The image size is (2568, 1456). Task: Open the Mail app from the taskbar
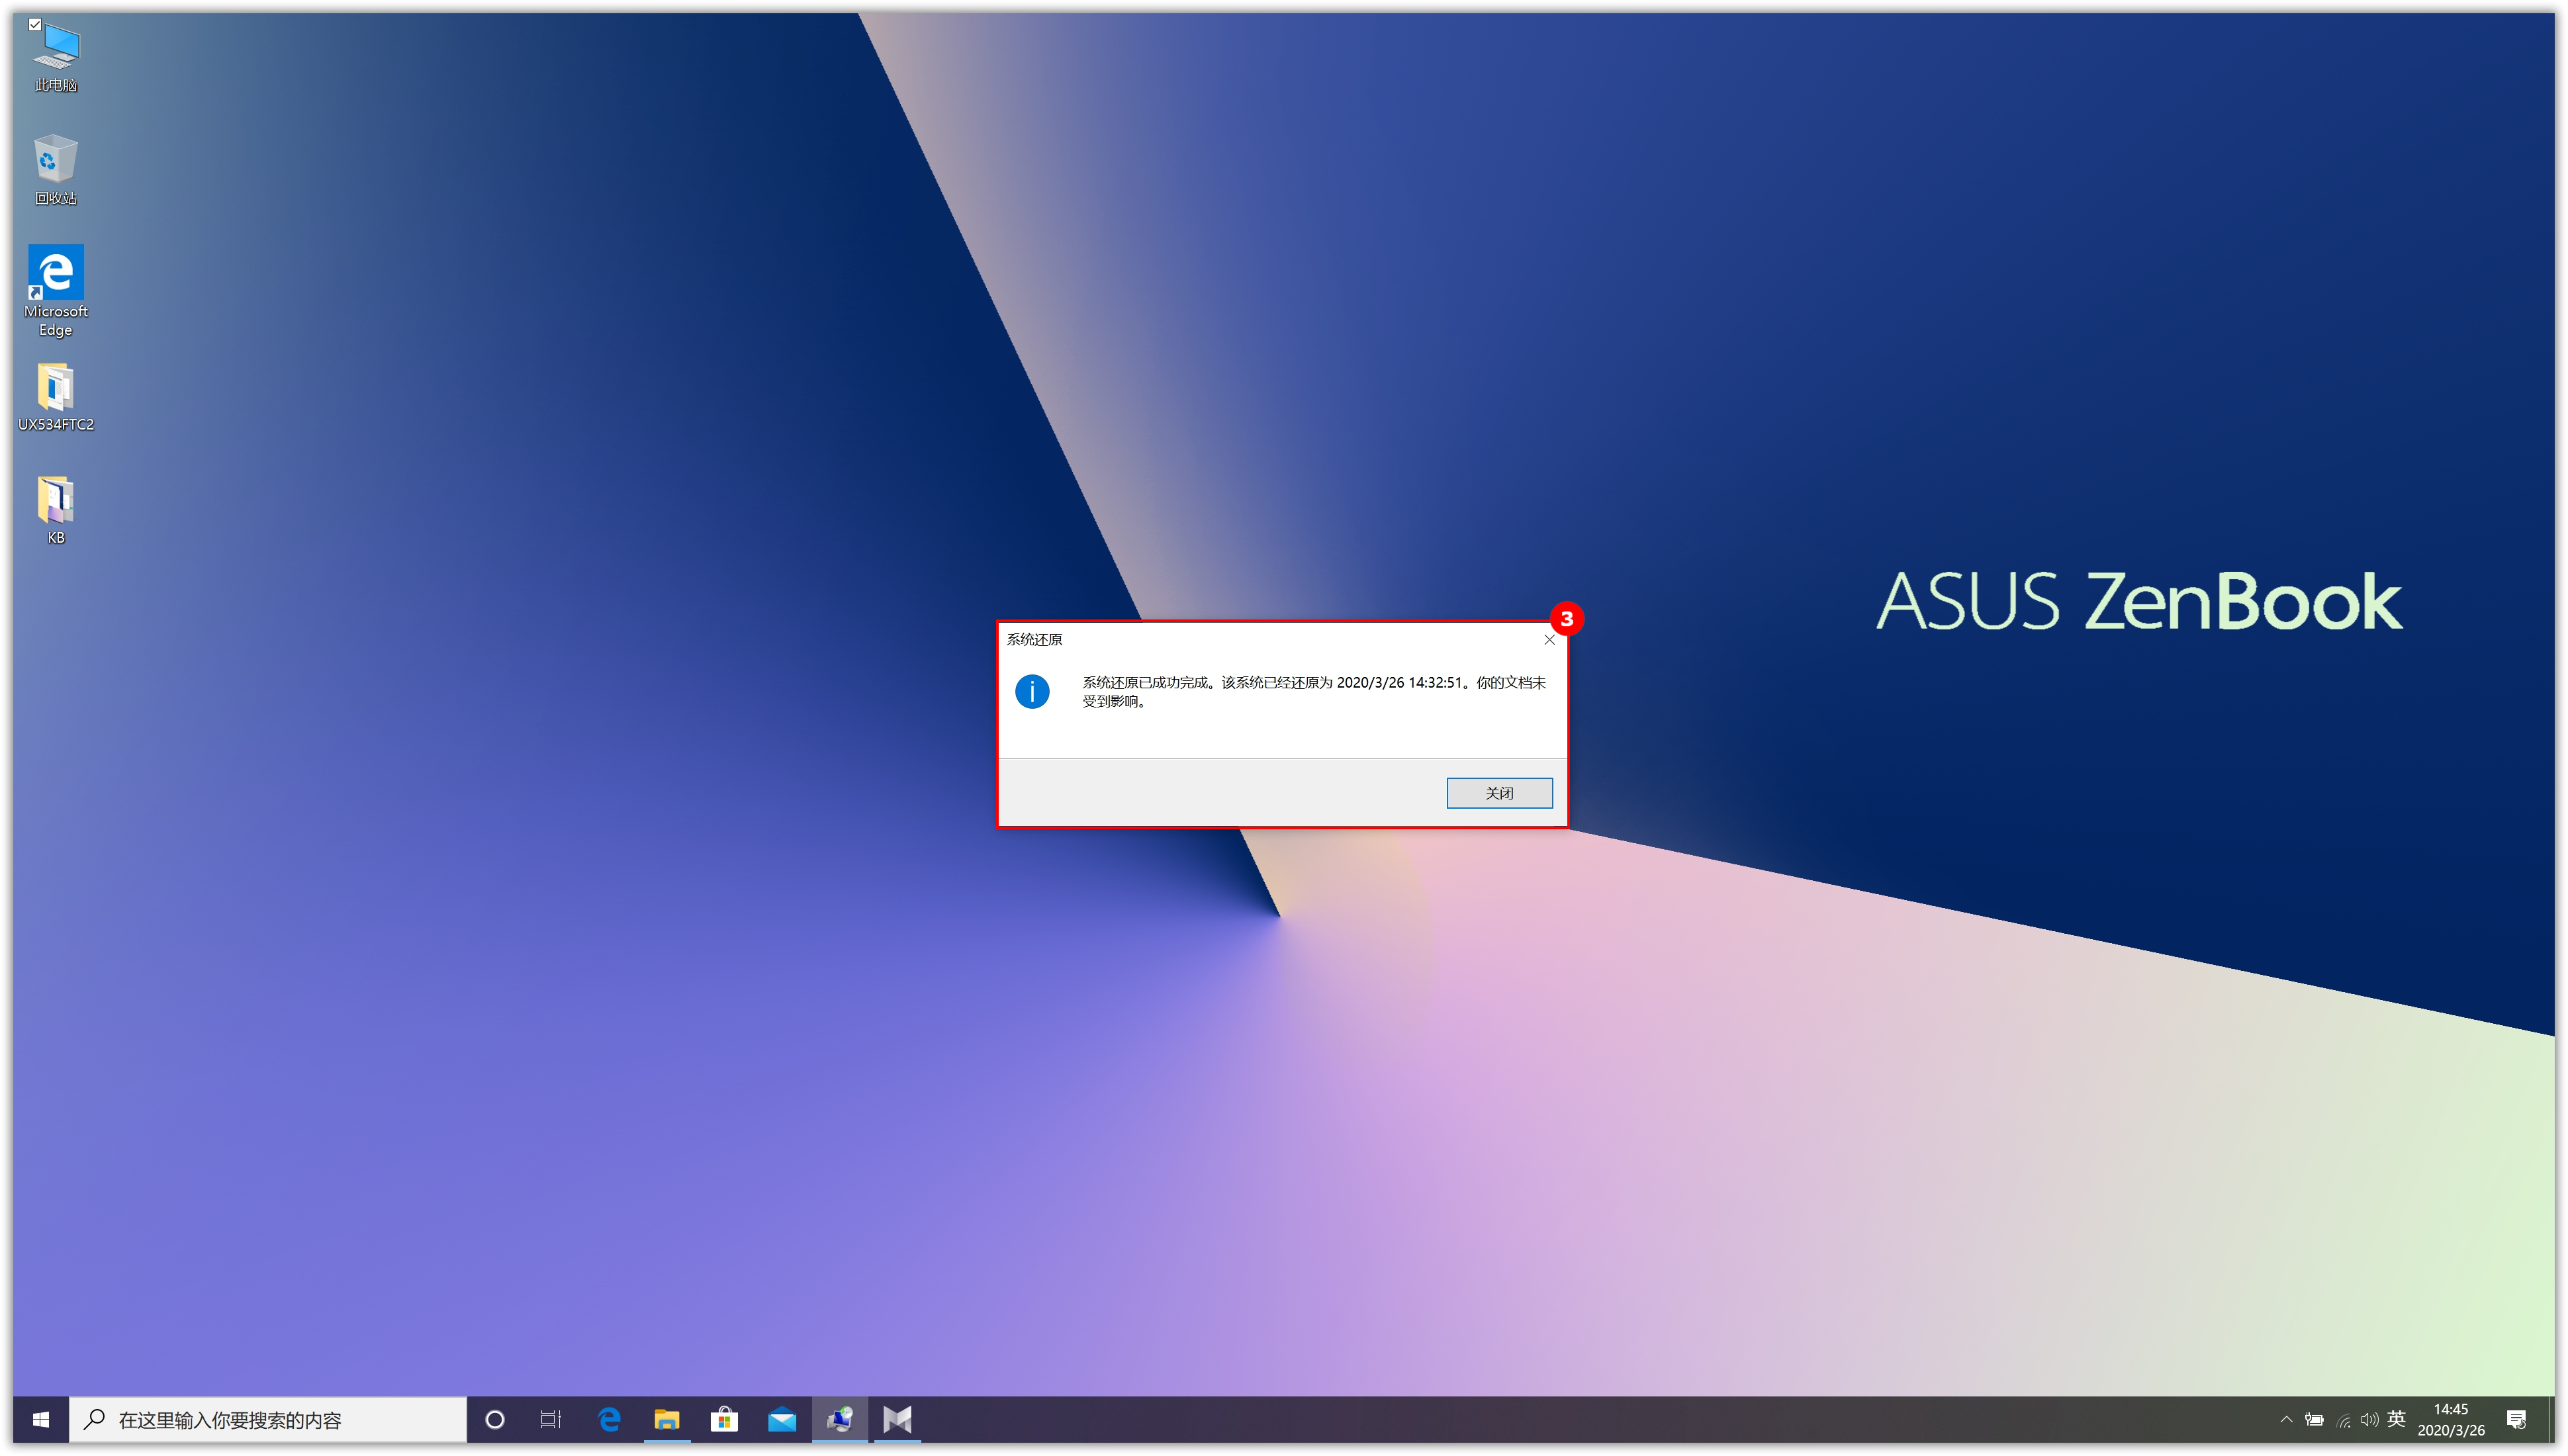782,1419
